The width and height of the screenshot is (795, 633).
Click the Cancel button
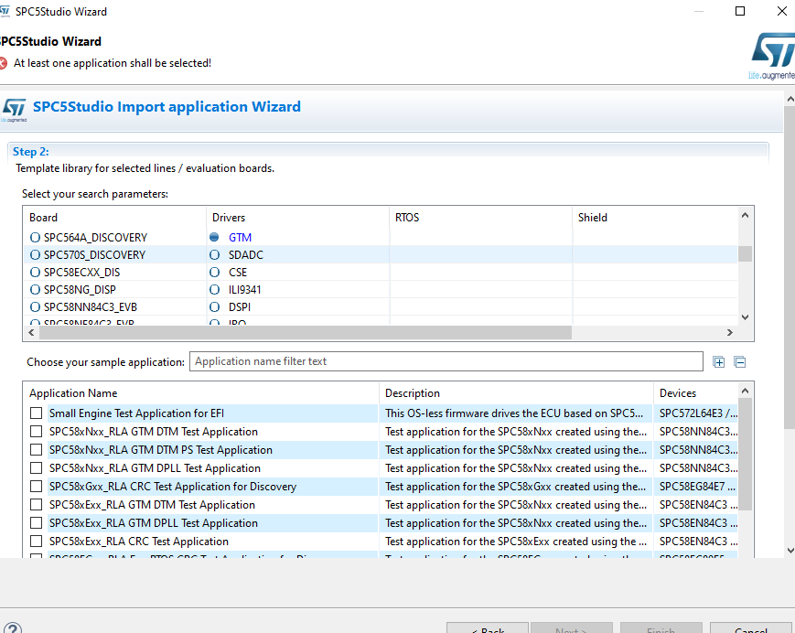[751, 628]
